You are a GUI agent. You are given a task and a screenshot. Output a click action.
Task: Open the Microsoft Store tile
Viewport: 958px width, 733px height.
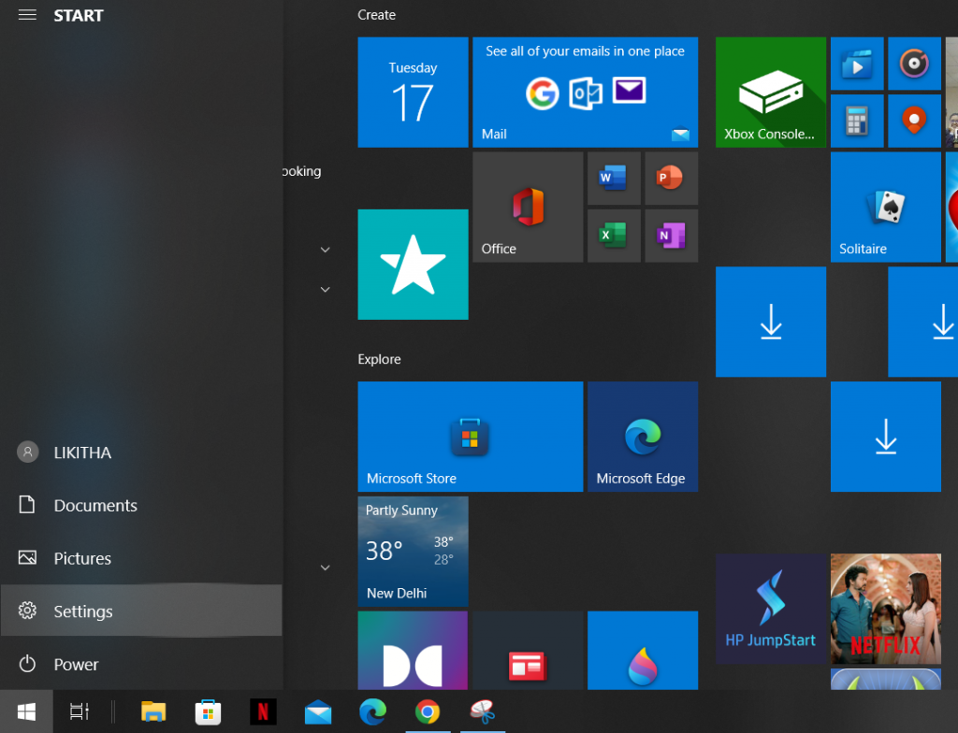pyautogui.click(x=470, y=437)
